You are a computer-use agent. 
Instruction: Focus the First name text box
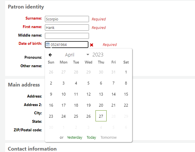[x=67, y=28]
